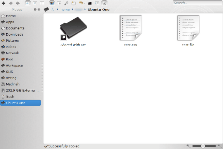Undo the last action with the curved arrow

click(x=81, y=3)
